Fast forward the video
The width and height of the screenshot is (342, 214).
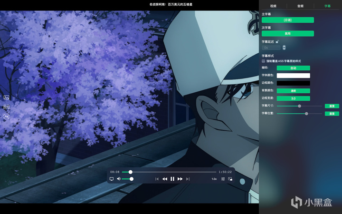click(x=180, y=179)
